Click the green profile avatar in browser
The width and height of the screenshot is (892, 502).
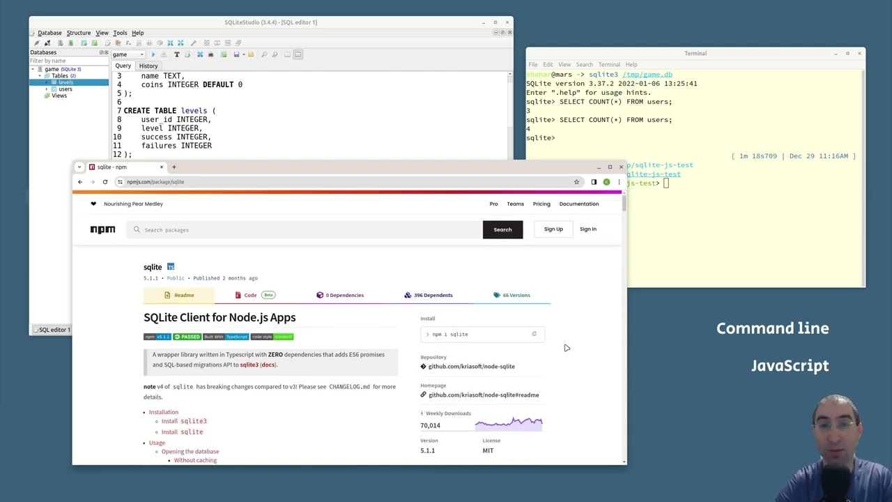click(x=606, y=182)
